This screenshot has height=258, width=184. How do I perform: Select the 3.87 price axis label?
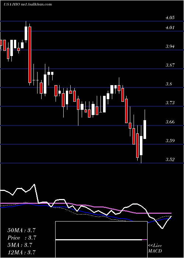[x=170, y=65]
